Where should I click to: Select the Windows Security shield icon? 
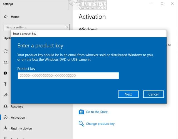[6, 73]
